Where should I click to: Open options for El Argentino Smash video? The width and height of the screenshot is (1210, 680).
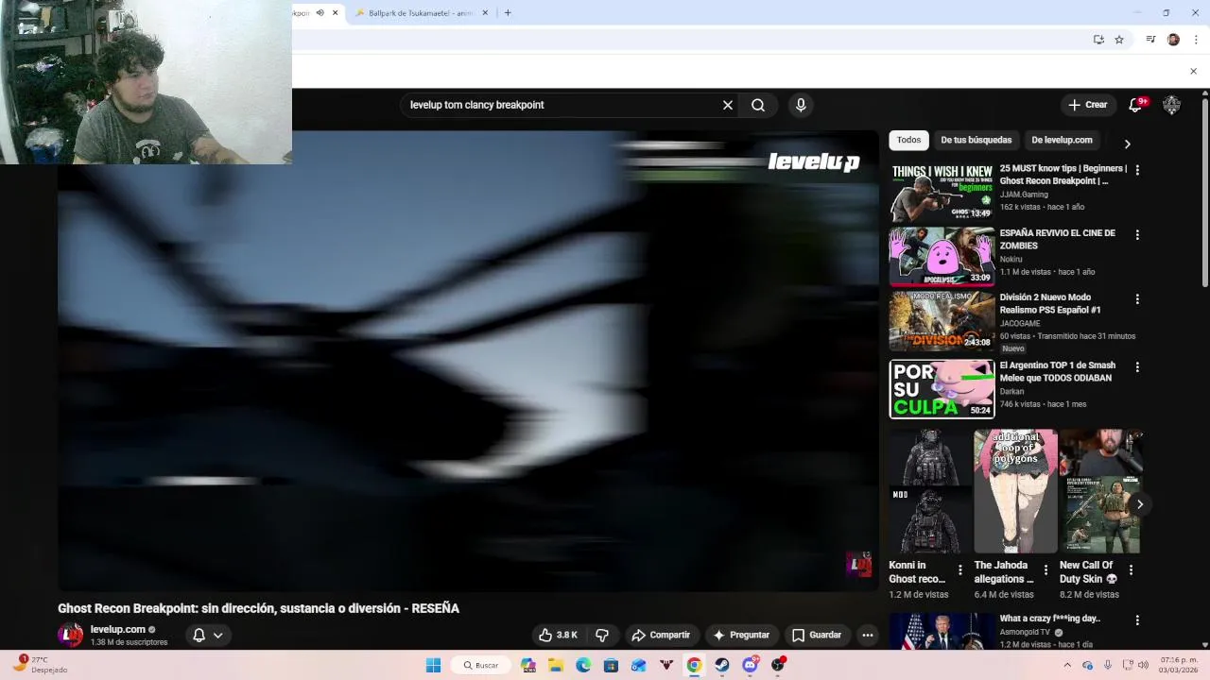point(1137,366)
